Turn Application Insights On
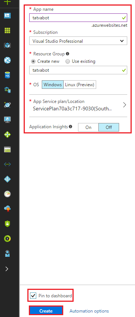This screenshot has height=317, width=135. (88, 127)
